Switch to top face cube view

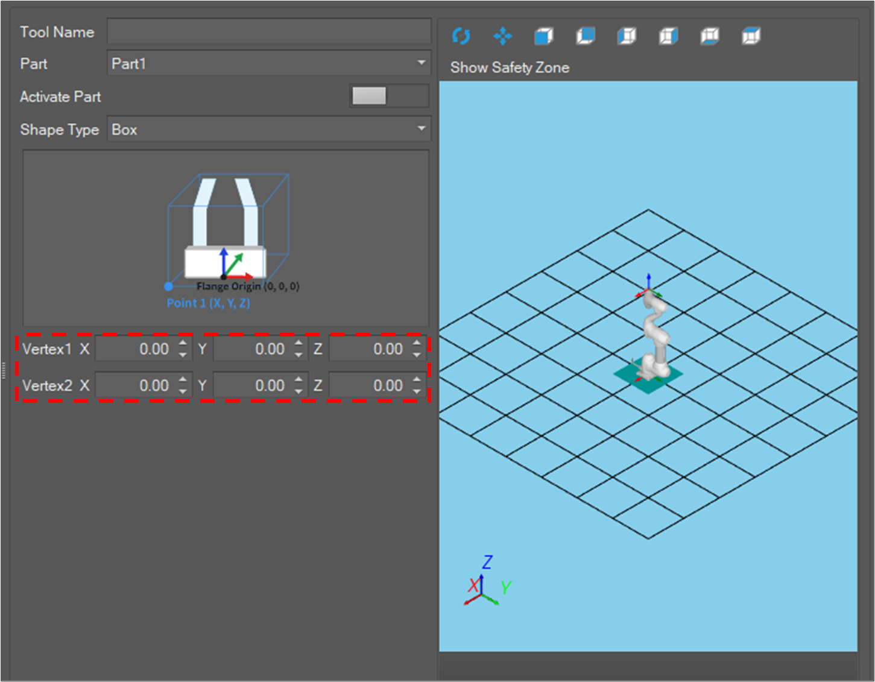pyautogui.click(x=751, y=36)
